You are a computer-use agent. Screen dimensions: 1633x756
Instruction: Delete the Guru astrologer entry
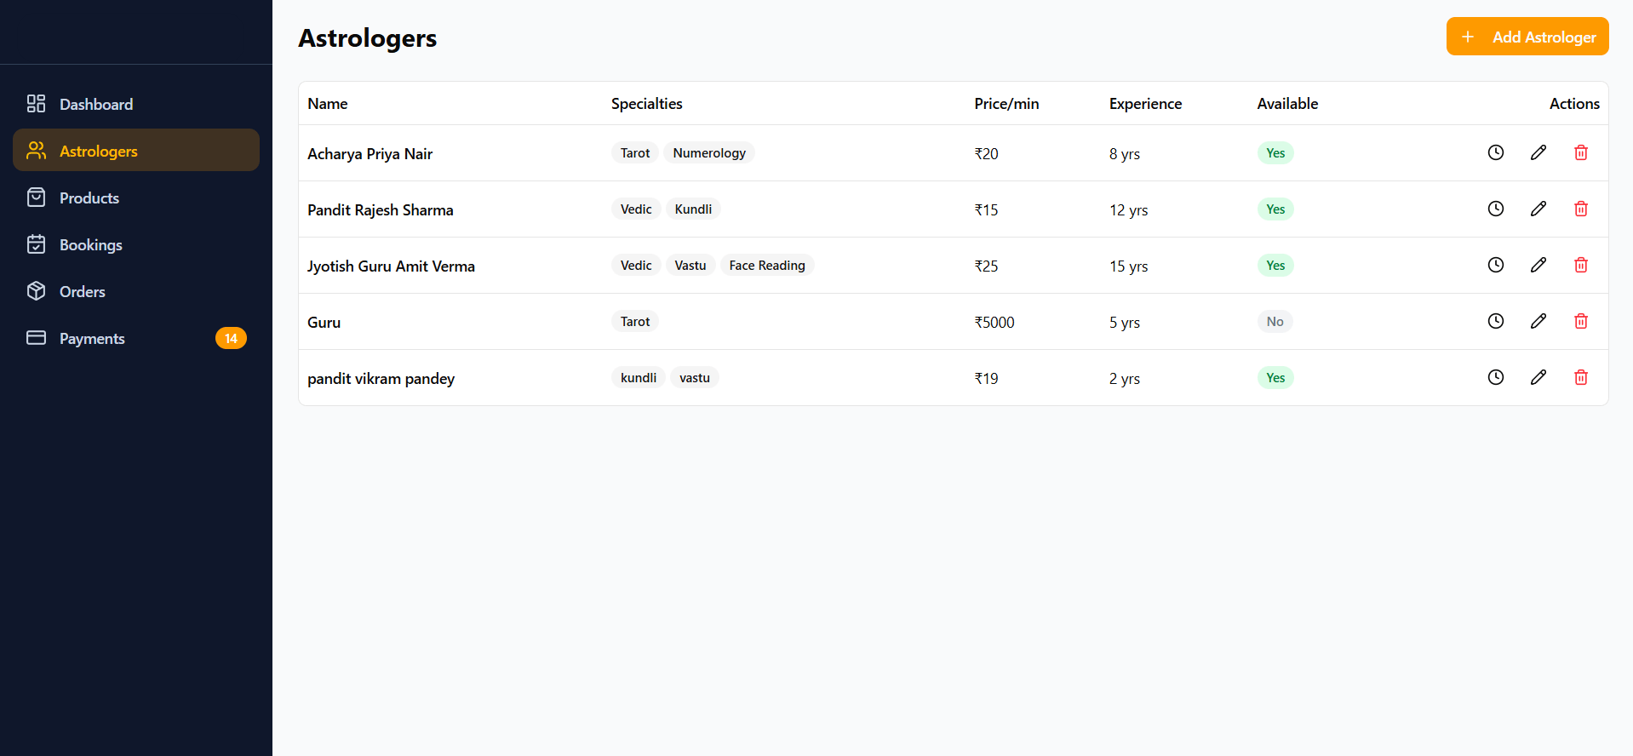pyautogui.click(x=1580, y=321)
